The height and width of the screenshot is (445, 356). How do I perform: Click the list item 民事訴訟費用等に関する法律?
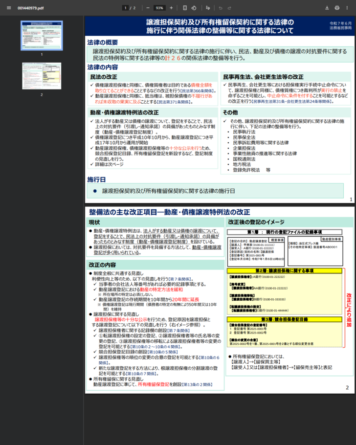(261, 143)
